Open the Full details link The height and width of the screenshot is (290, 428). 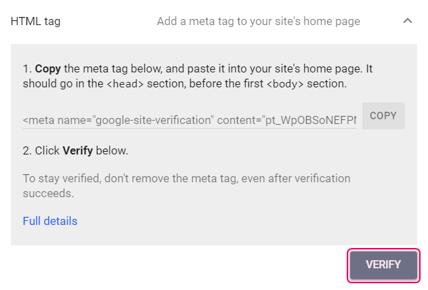pyautogui.click(x=50, y=221)
